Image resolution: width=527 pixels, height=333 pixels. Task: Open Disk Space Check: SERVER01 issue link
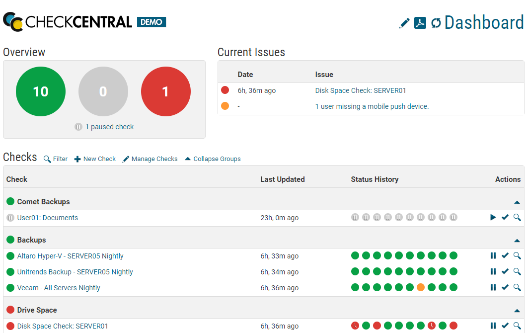click(x=361, y=90)
